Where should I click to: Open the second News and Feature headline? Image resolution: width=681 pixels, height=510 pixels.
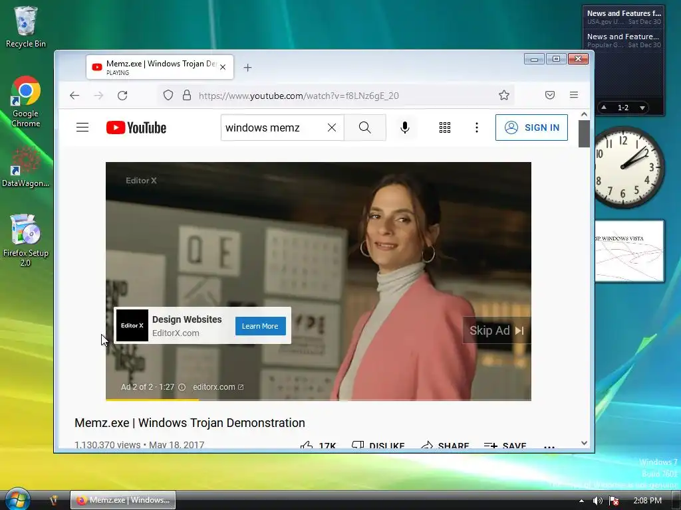(x=624, y=41)
